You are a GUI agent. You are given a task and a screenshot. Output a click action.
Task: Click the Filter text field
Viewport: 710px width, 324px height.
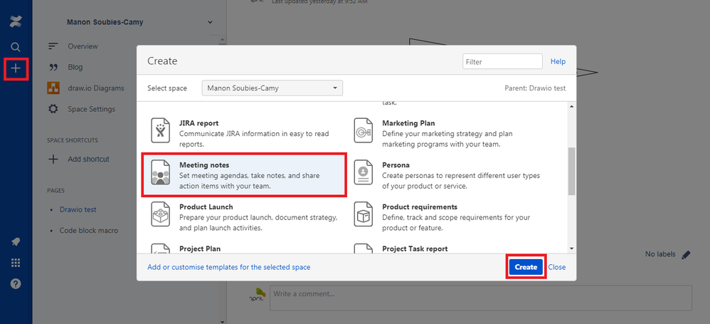click(502, 62)
